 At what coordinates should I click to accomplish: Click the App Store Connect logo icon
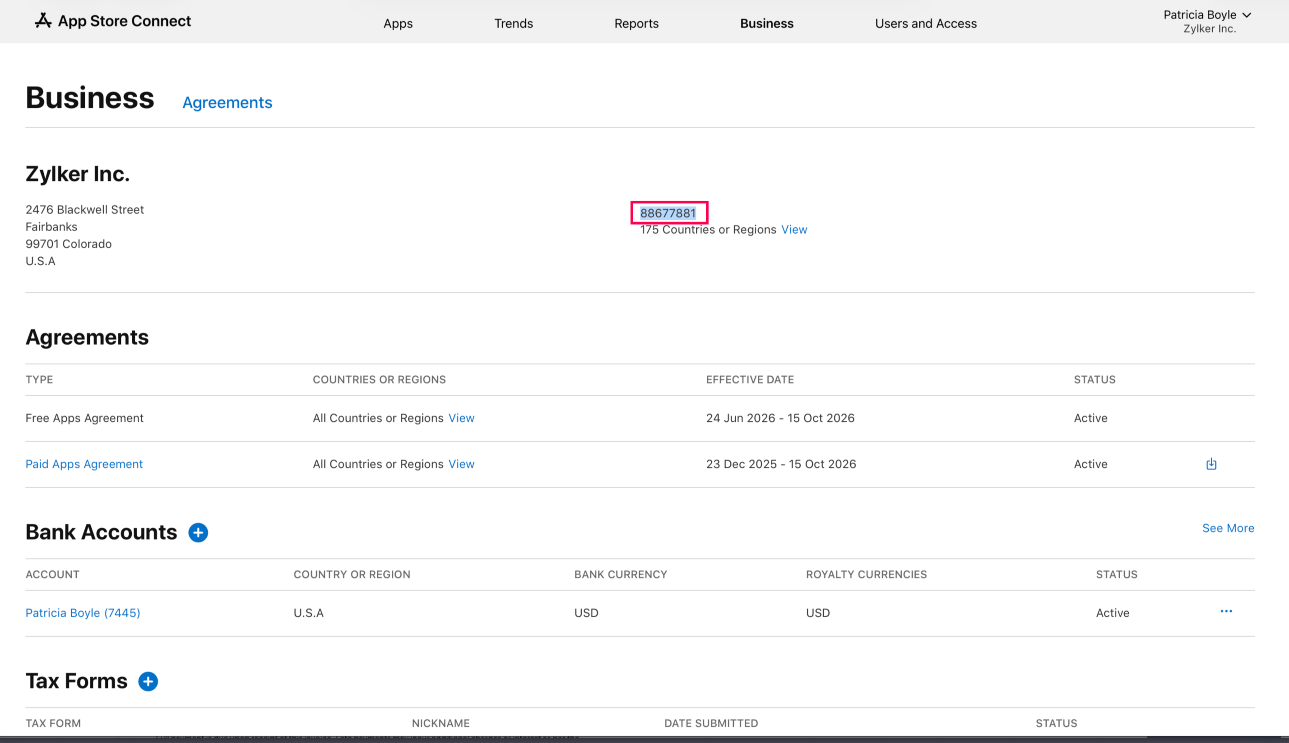tap(43, 20)
